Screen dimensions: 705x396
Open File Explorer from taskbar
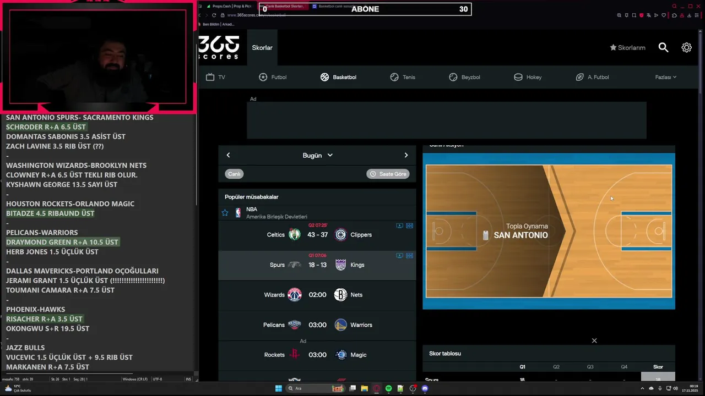364,388
